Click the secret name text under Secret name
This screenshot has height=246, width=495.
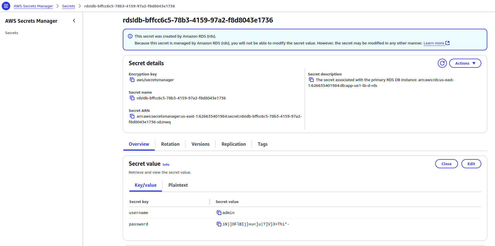tap(181, 98)
